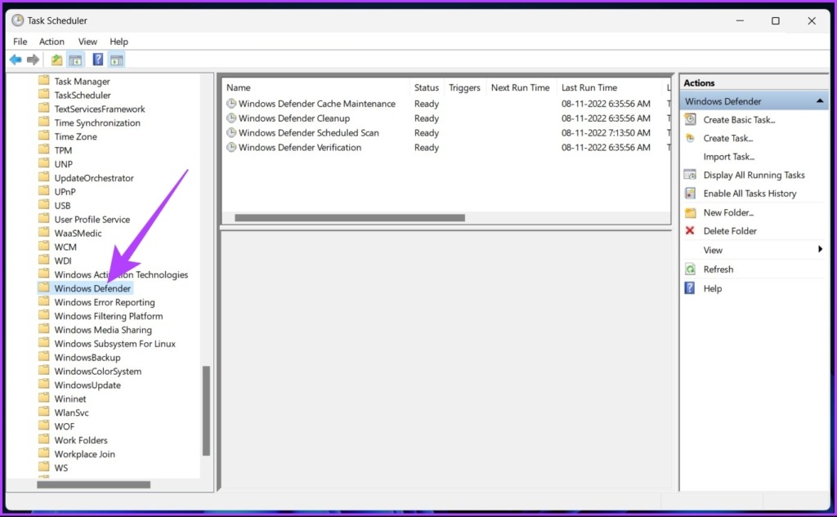This screenshot has height=517, width=837.
Task: Select Time Synchronization folder
Action: tap(97, 123)
